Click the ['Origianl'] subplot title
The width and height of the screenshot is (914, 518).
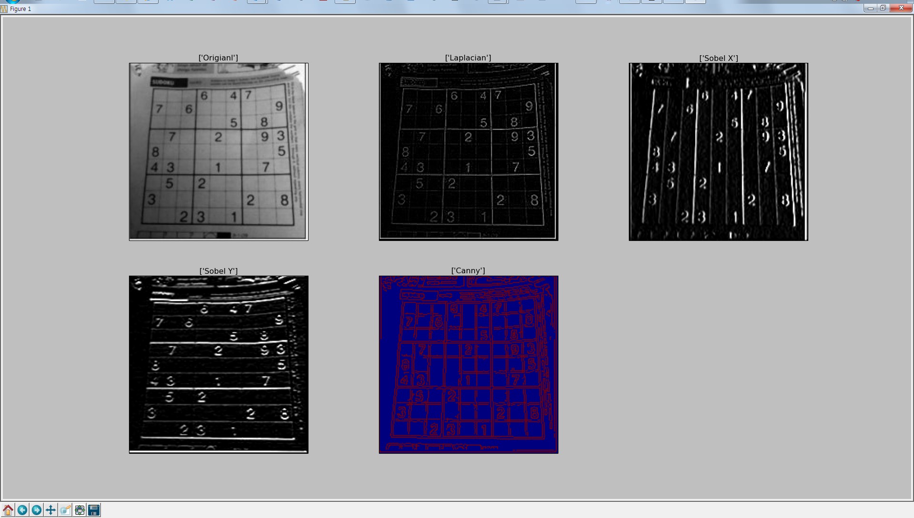point(218,58)
